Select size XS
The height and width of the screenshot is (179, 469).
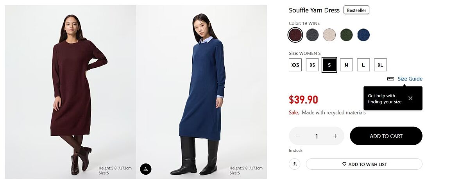pyautogui.click(x=312, y=65)
